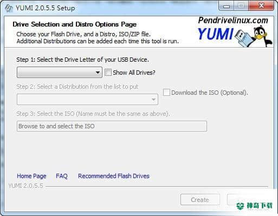Click the Create button
The image size is (278, 216).
click(x=200, y=200)
